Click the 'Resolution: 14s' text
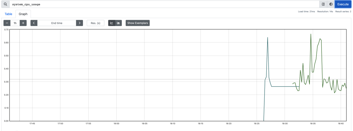The image size is (353, 131). [x=325, y=12]
